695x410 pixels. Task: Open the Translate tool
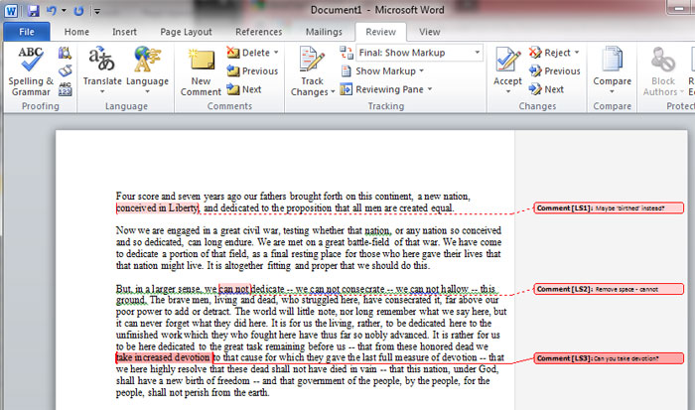click(x=102, y=67)
